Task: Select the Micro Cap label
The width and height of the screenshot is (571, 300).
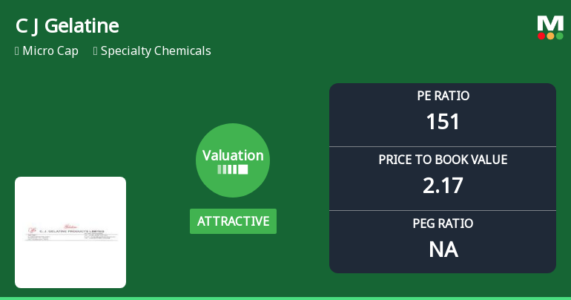Action: (50, 51)
